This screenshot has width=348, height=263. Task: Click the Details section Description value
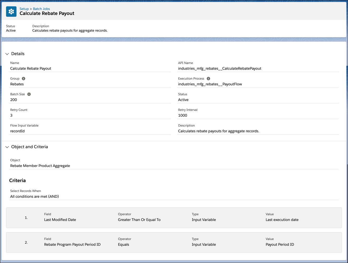coord(219,131)
